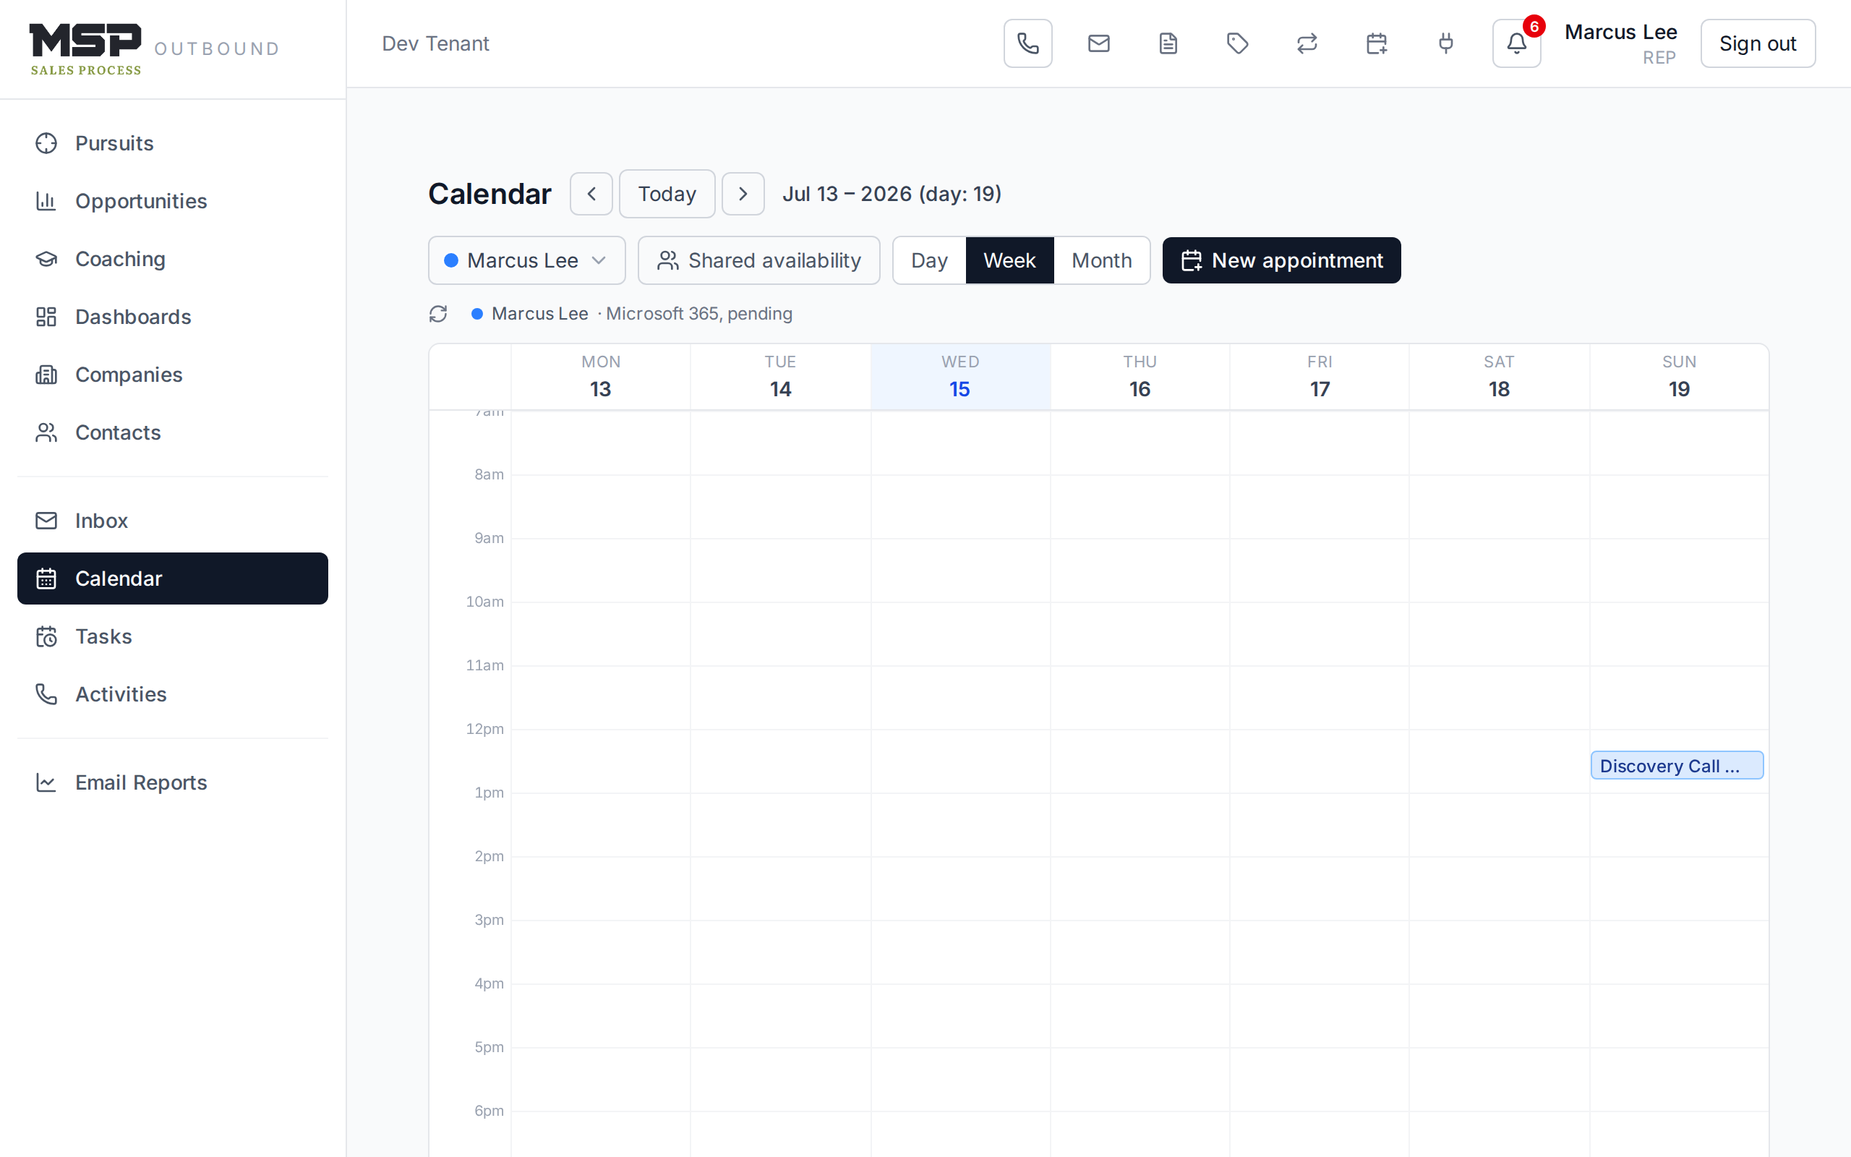The width and height of the screenshot is (1851, 1157).
Task: Open the Inbox label in sidebar
Action: (x=101, y=521)
